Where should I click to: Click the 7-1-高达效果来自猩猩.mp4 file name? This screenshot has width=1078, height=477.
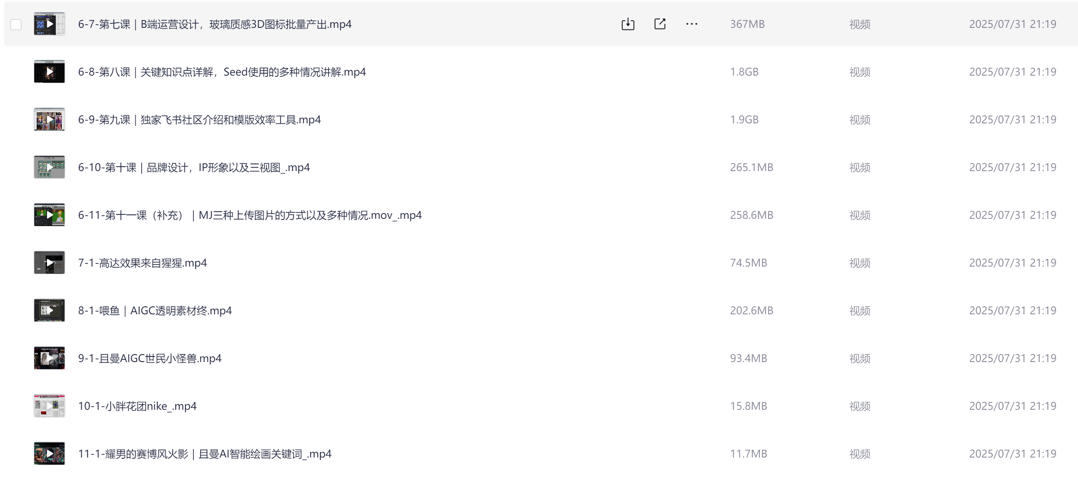[142, 263]
